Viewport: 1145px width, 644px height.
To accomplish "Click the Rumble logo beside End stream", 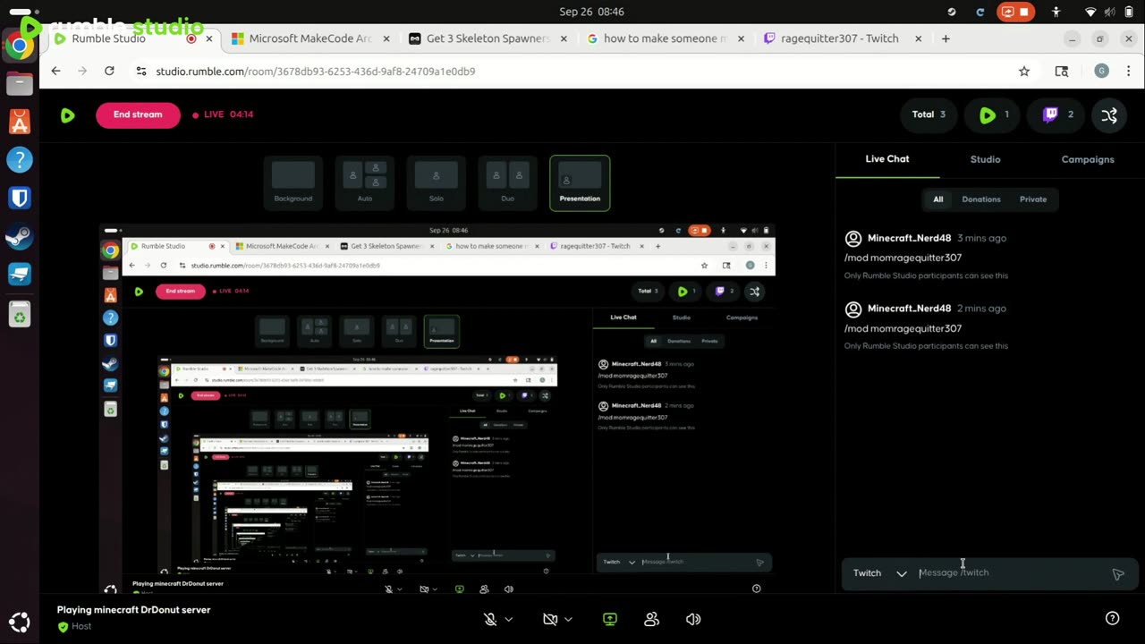I will point(67,115).
